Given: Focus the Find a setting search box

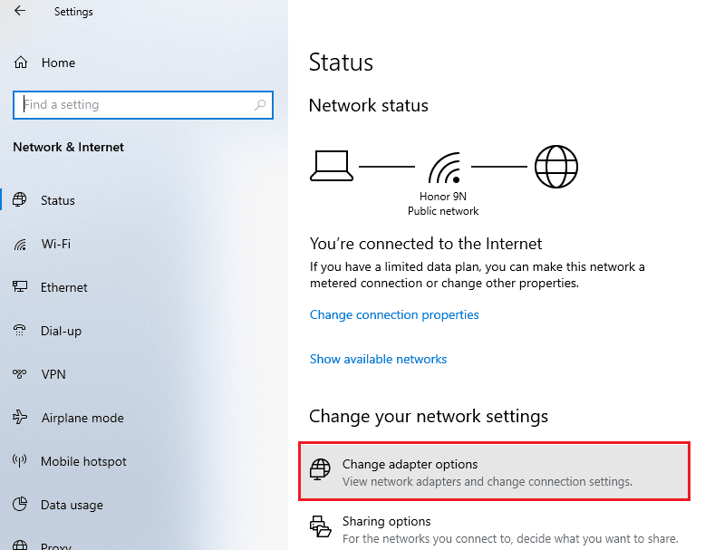Looking at the screenshot, I should pyautogui.click(x=136, y=105).
